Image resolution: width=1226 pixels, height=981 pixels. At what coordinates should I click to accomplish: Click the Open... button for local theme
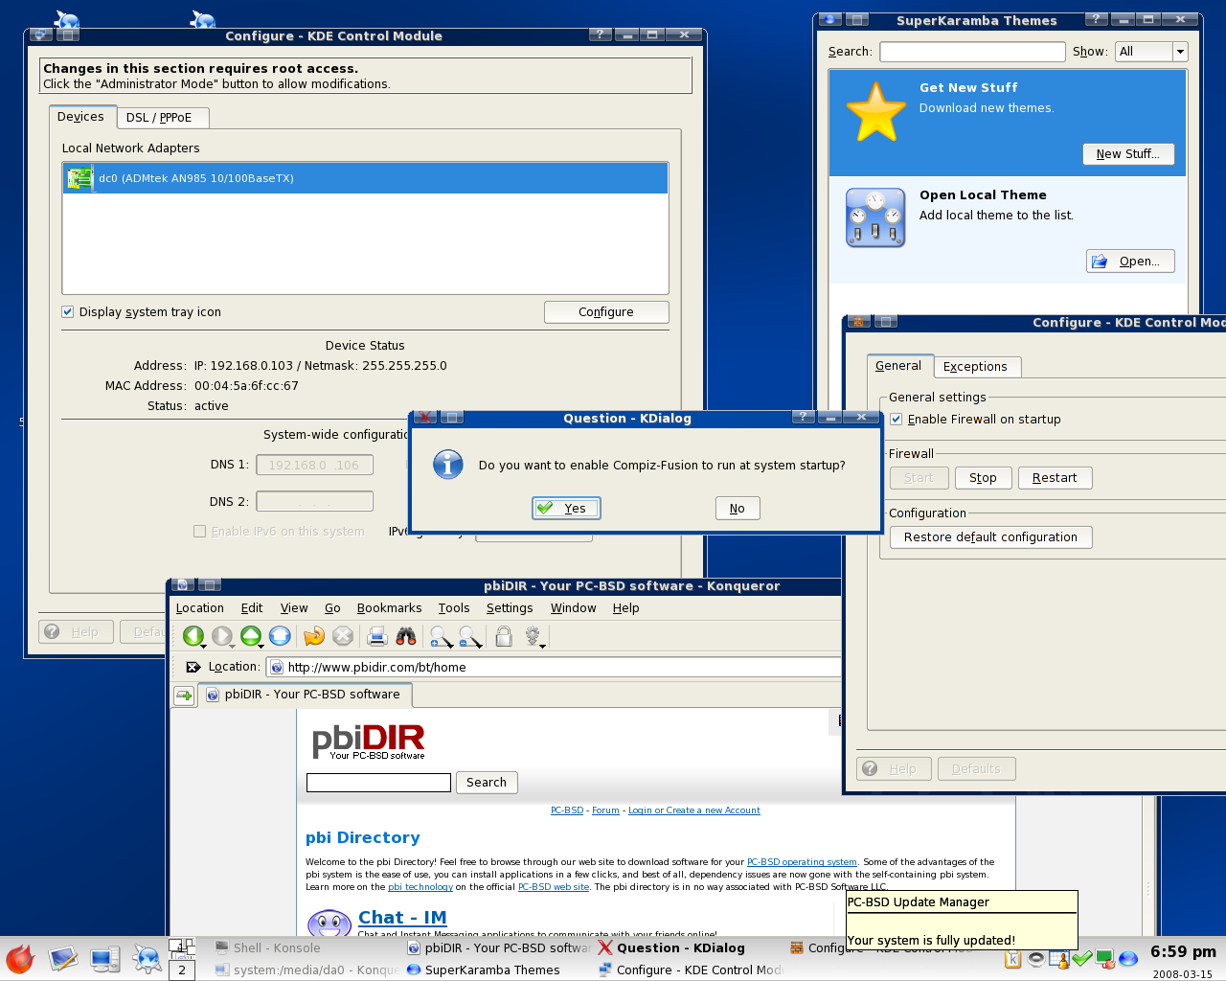tap(1130, 262)
